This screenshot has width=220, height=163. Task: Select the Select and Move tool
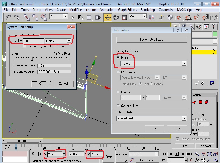click(108, 17)
